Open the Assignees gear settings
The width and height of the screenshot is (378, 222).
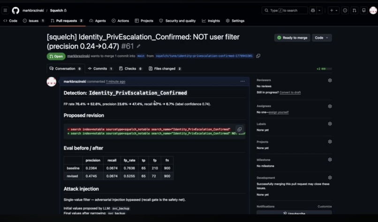330,106
